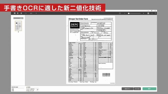This screenshot has height=94, width=168.
Task: Select the third thumbnail layout view icon
Action: tap(21, 13)
